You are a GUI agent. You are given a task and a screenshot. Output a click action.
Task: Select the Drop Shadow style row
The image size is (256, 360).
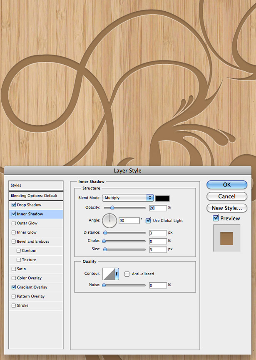(x=36, y=205)
